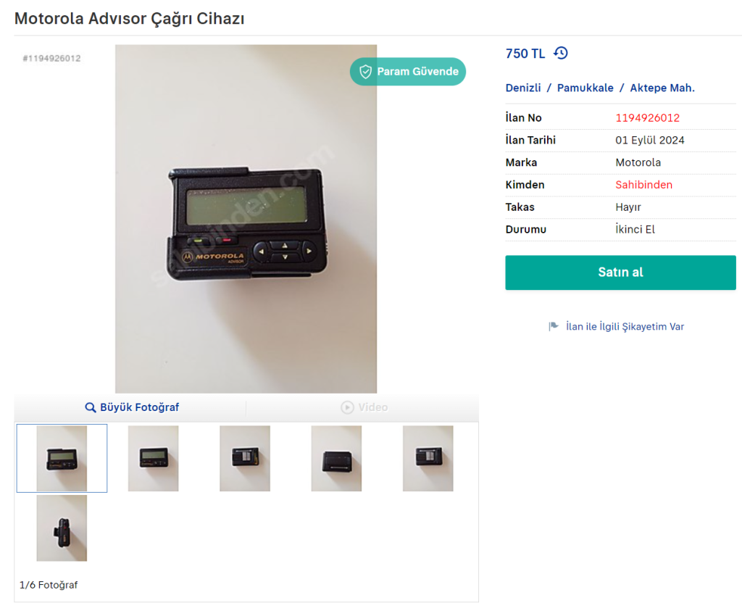The image size is (742, 603).
Task: Buy the item with Satın al
Action: 620,273
